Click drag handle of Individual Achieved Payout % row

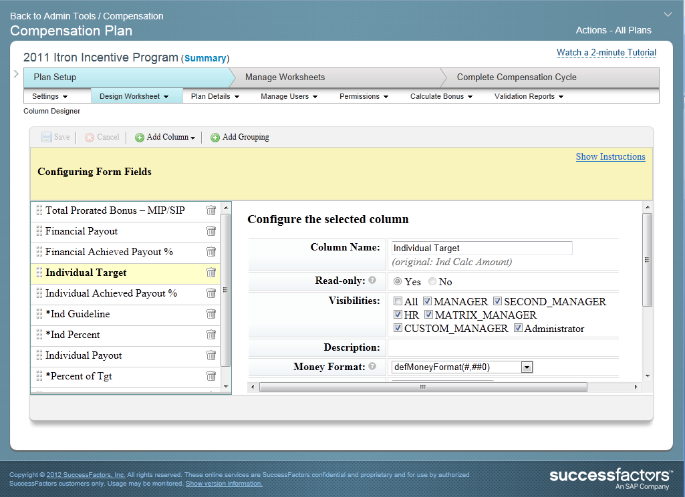pos(39,293)
